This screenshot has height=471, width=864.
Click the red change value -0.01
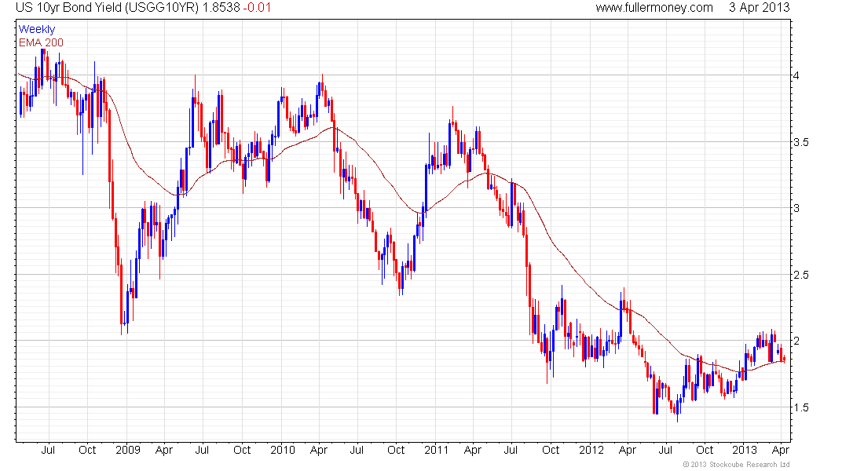pos(258,8)
